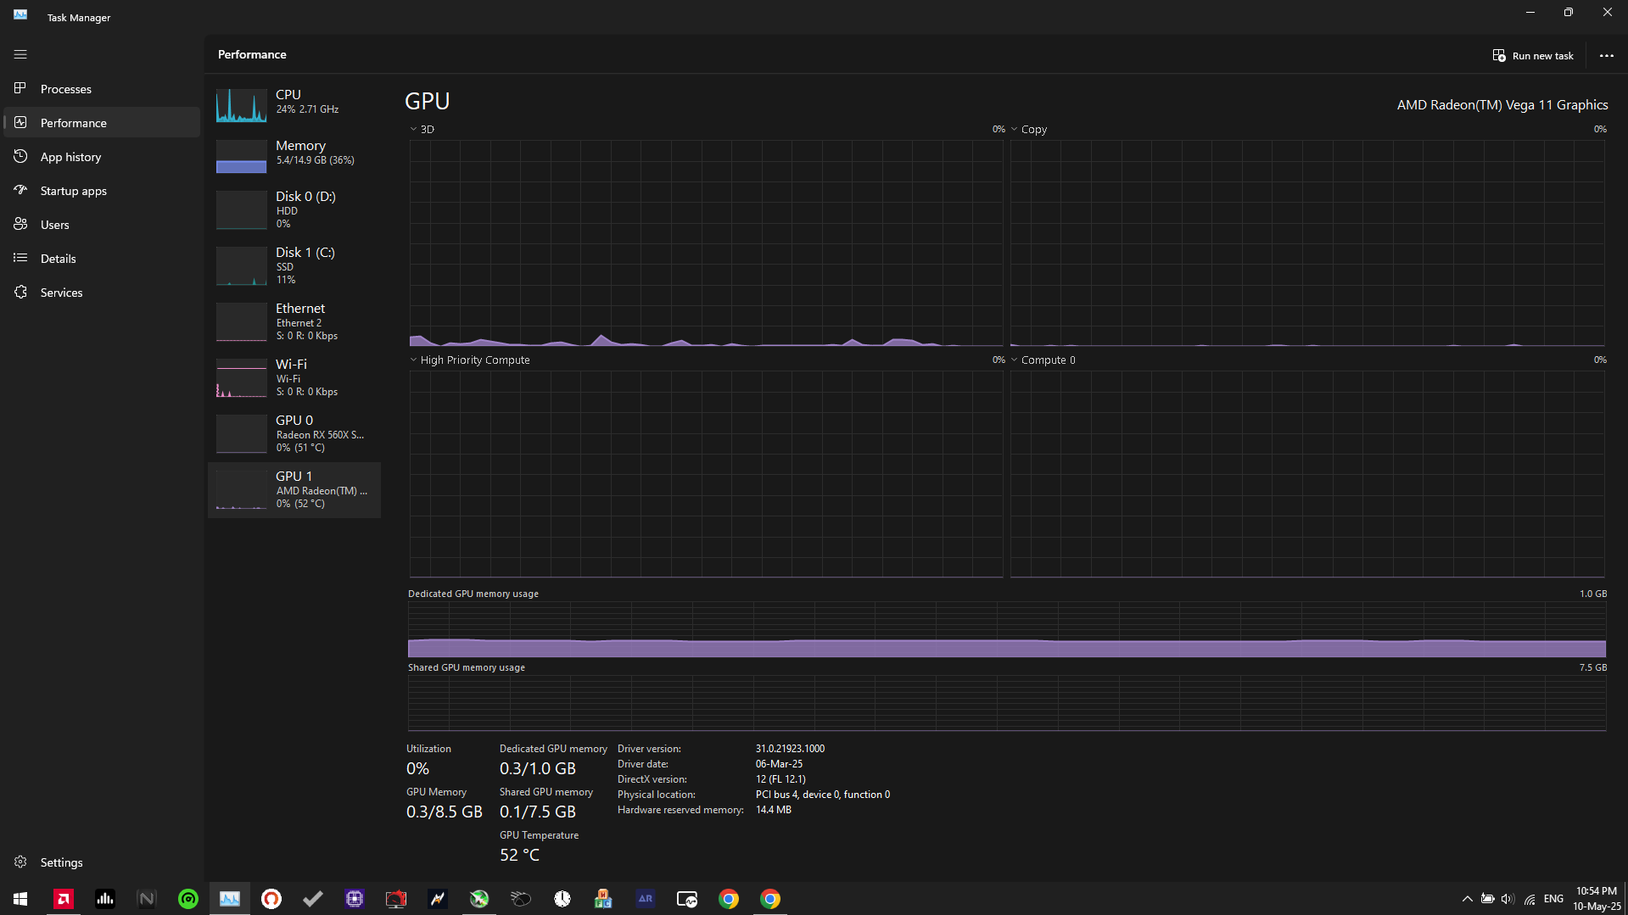Open the Windows Start menu

tap(20, 899)
